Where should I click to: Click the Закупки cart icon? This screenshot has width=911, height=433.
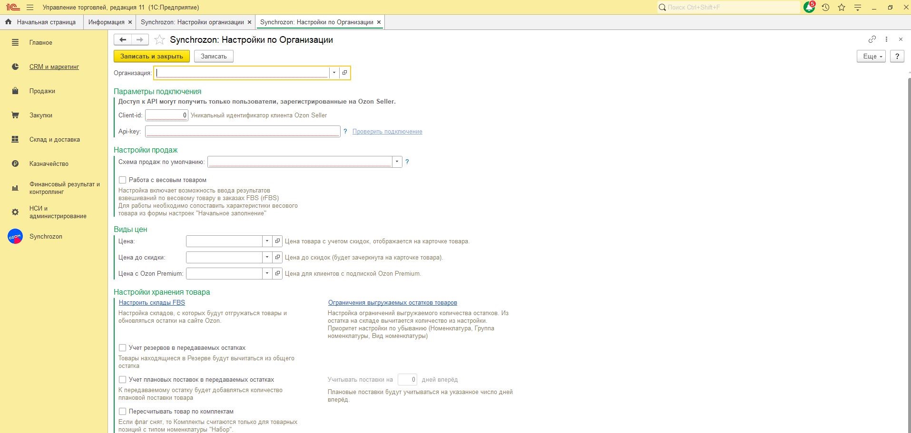pos(15,115)
